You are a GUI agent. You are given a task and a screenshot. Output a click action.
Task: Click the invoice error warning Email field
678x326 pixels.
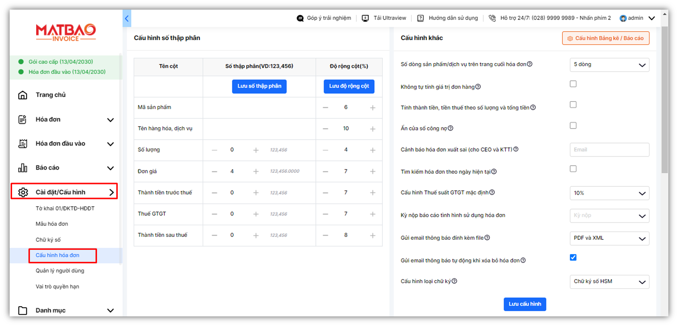[x=609, y=150]
